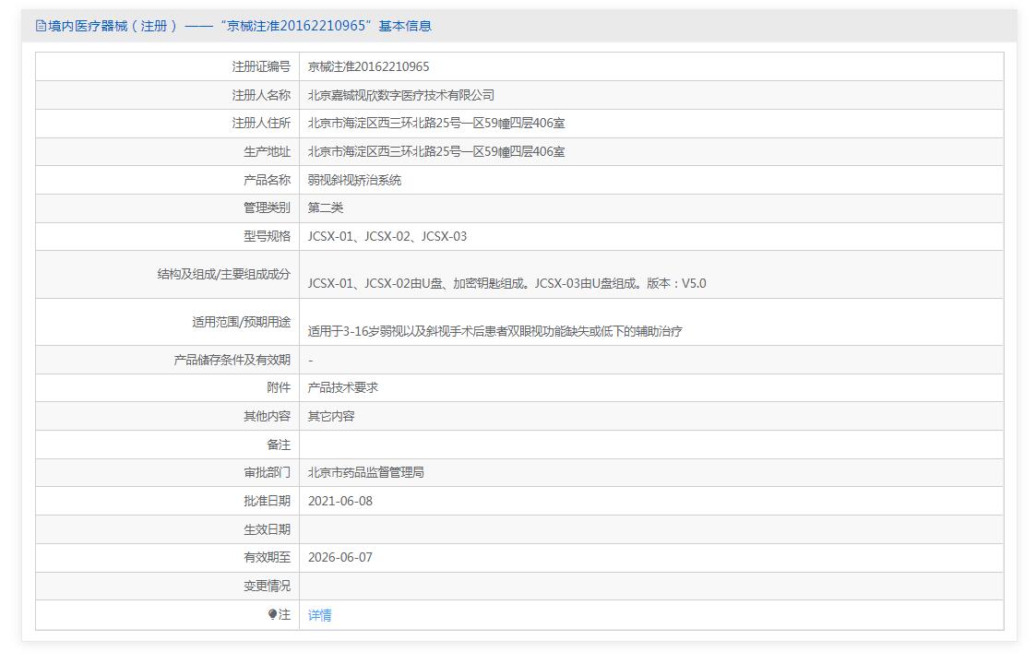
Task: Click the 适用范围/预期用途 label
Action: pos(241,322)
